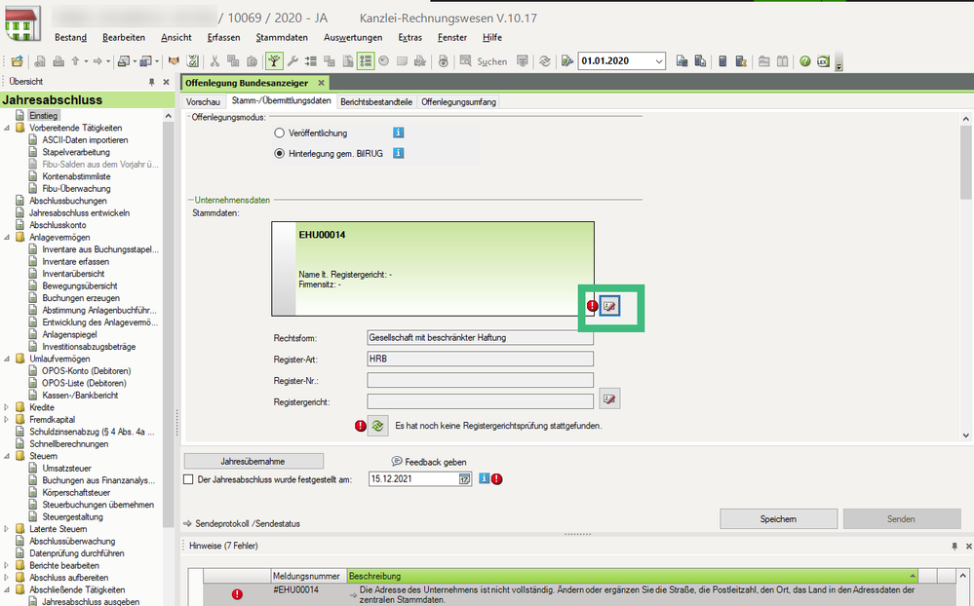
Task: Open the folder icon in the toolbar
Action: coord(17,60)
